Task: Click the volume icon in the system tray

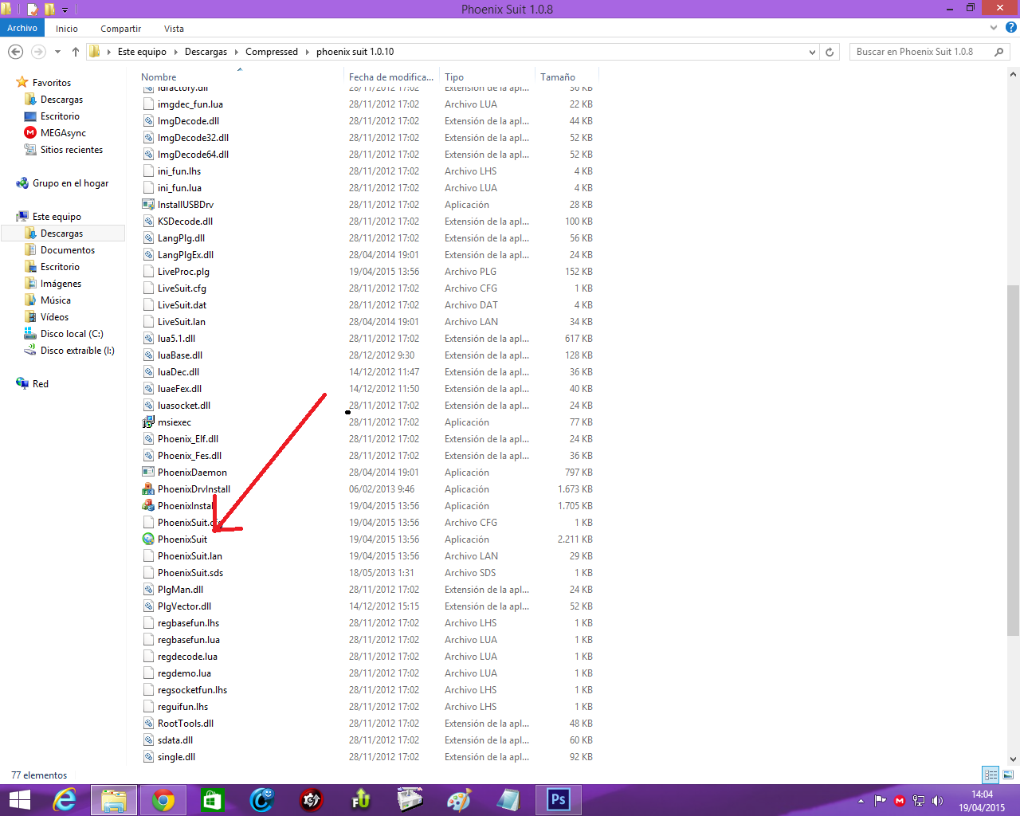Action: pyautogui.click(x=938, y=801)
